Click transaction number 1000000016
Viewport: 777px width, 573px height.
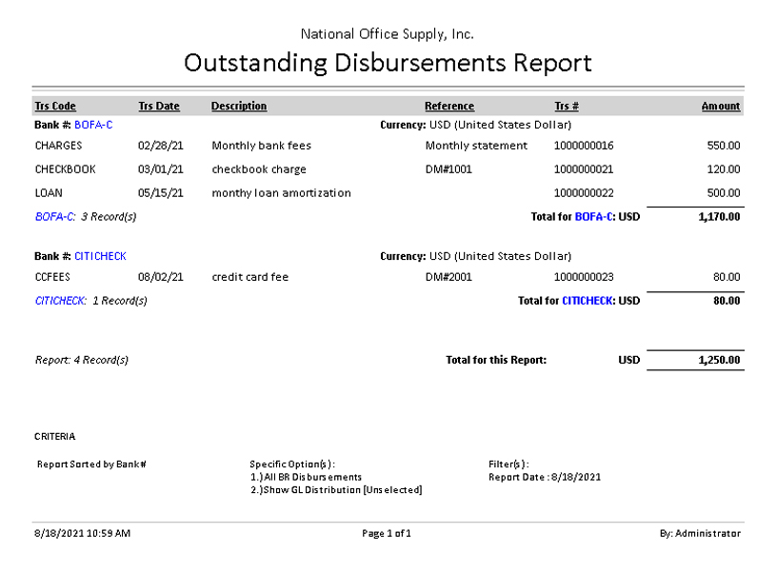(584, 146)
